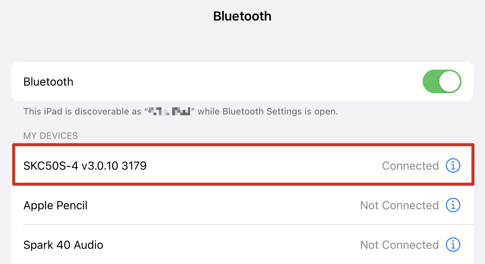Select the info symbol in the highlighted row

pyautogui.click(x=453, y=165)
